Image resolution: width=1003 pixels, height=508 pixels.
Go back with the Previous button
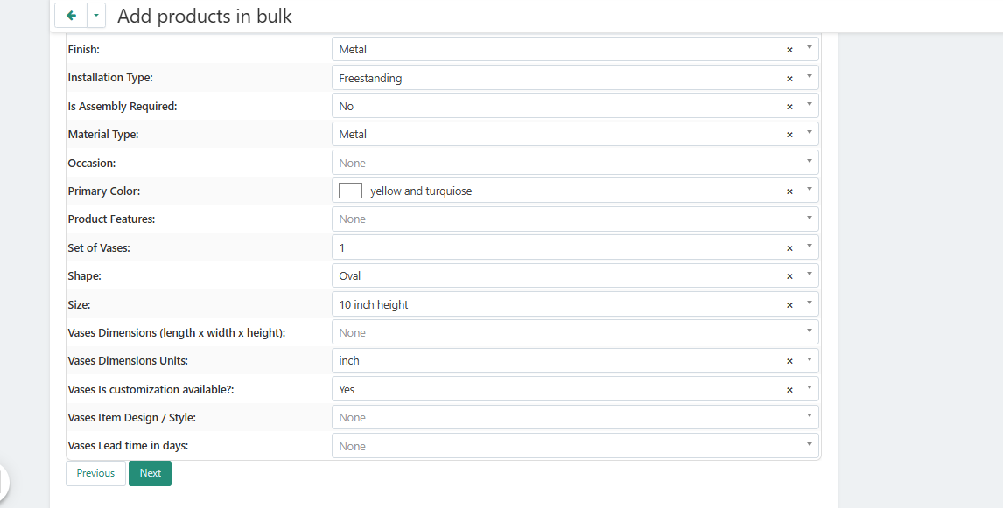tap(95, 473)
